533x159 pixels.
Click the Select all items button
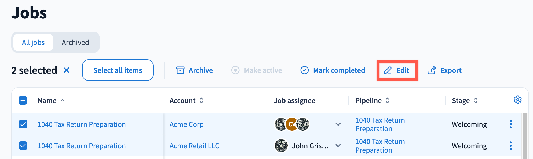[118, 70]
